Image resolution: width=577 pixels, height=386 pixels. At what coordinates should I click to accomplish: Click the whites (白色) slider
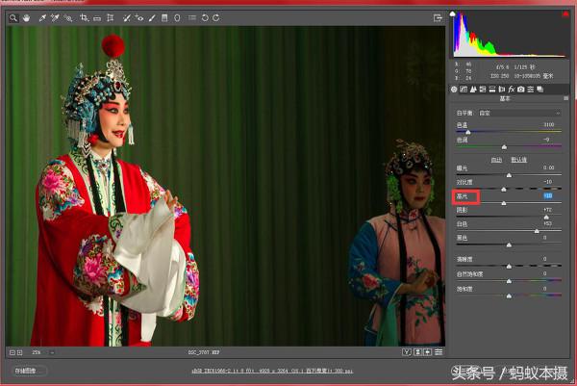pyautogui.click(x=509, y=231)
